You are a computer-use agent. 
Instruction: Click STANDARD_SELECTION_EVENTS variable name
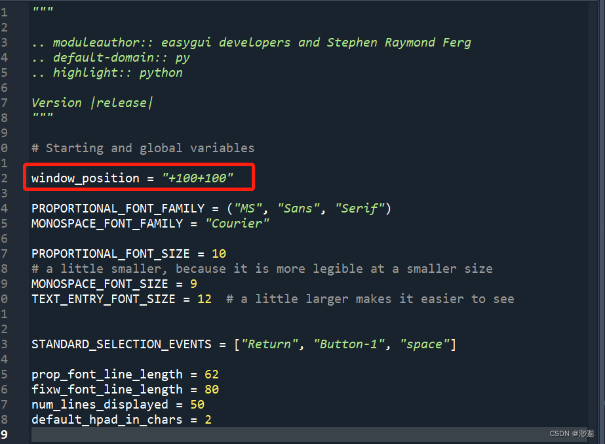click(121, 344)
